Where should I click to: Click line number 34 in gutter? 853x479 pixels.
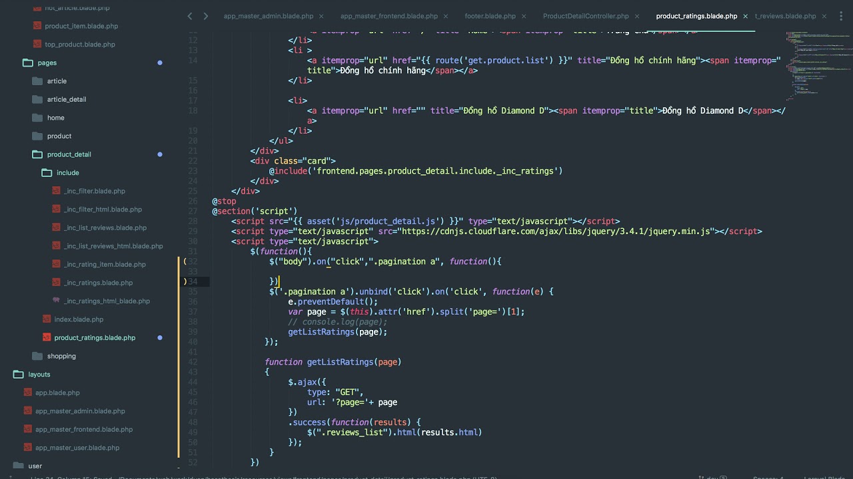click(x=193, y=281)
